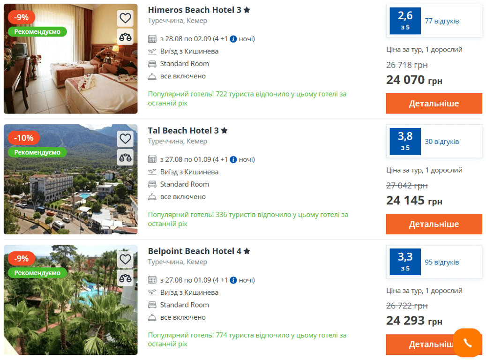The width and height of the screenshot is (486, 360).
Task: Open nights info icon for Belpoint Beach Hotel
Action: click(233, 280)
